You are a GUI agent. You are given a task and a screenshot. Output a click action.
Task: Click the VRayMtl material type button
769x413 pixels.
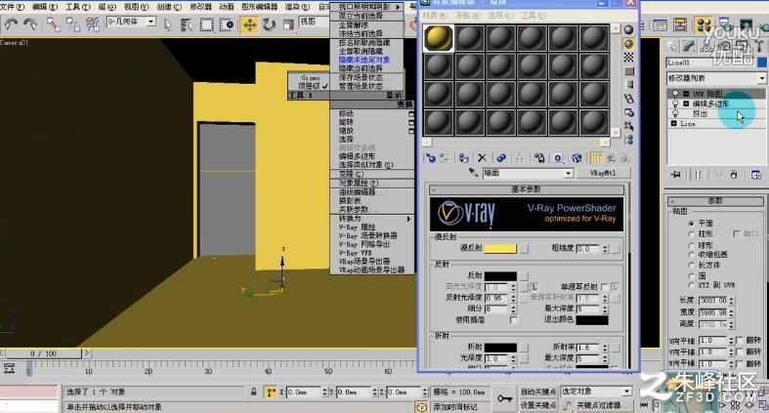click(x=603, y=173)
